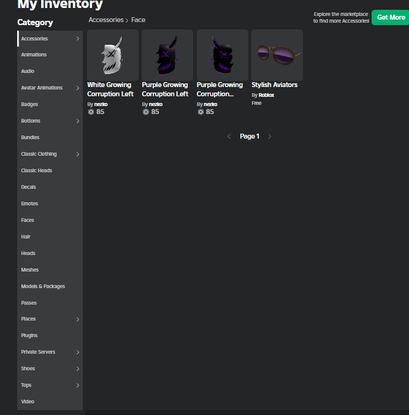
Task: Select the Video category
Action: pyautogui.click(x=50, y=402)
